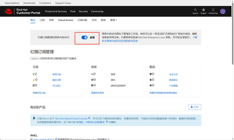The width and height of the screenshot is (234, 140).
Task: Switch to the 概述 tab
Action: pyautogui.click(x=33, y=20)
